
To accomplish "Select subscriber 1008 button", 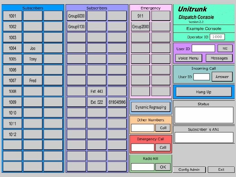I will pos(12,91).
